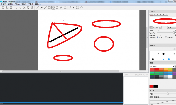Screen dimensions: 176x105
Task: Switch to brush slot 4
Action: click(x=160, y=15)
